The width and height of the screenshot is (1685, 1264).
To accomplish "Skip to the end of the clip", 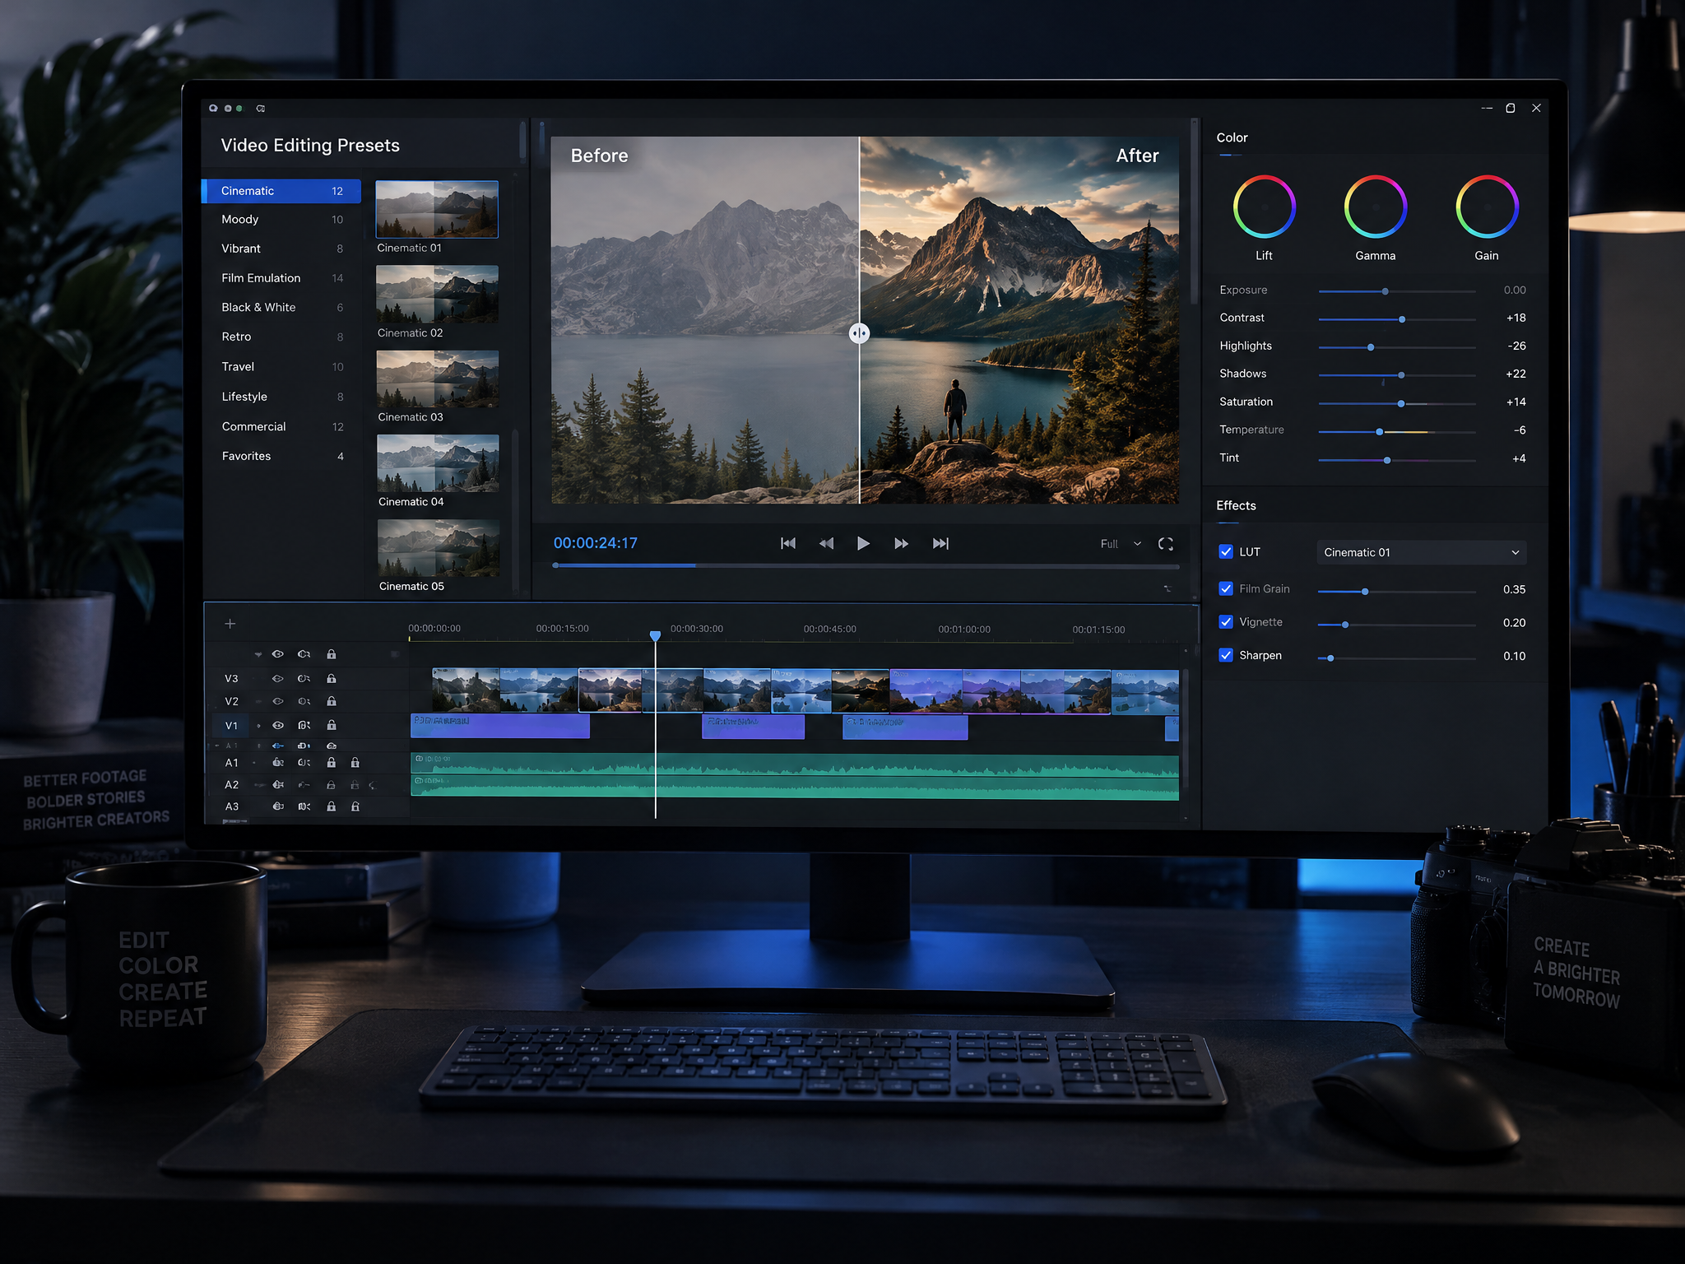I will (x=940, y=543).
